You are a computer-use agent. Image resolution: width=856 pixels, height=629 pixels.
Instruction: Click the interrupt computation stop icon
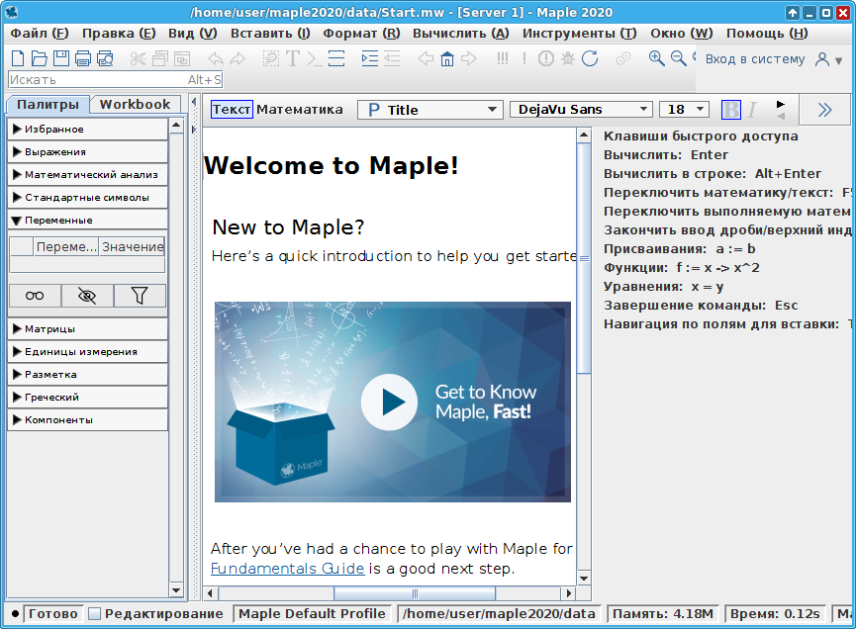546,58
